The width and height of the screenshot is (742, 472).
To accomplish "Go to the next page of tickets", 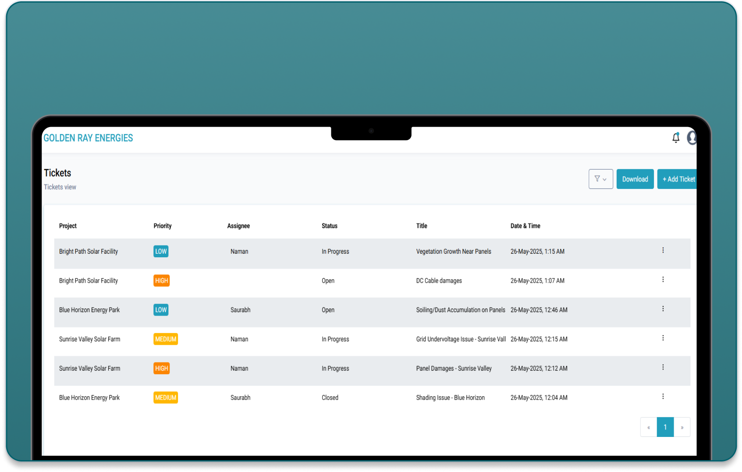I will [x=682, y=427].
